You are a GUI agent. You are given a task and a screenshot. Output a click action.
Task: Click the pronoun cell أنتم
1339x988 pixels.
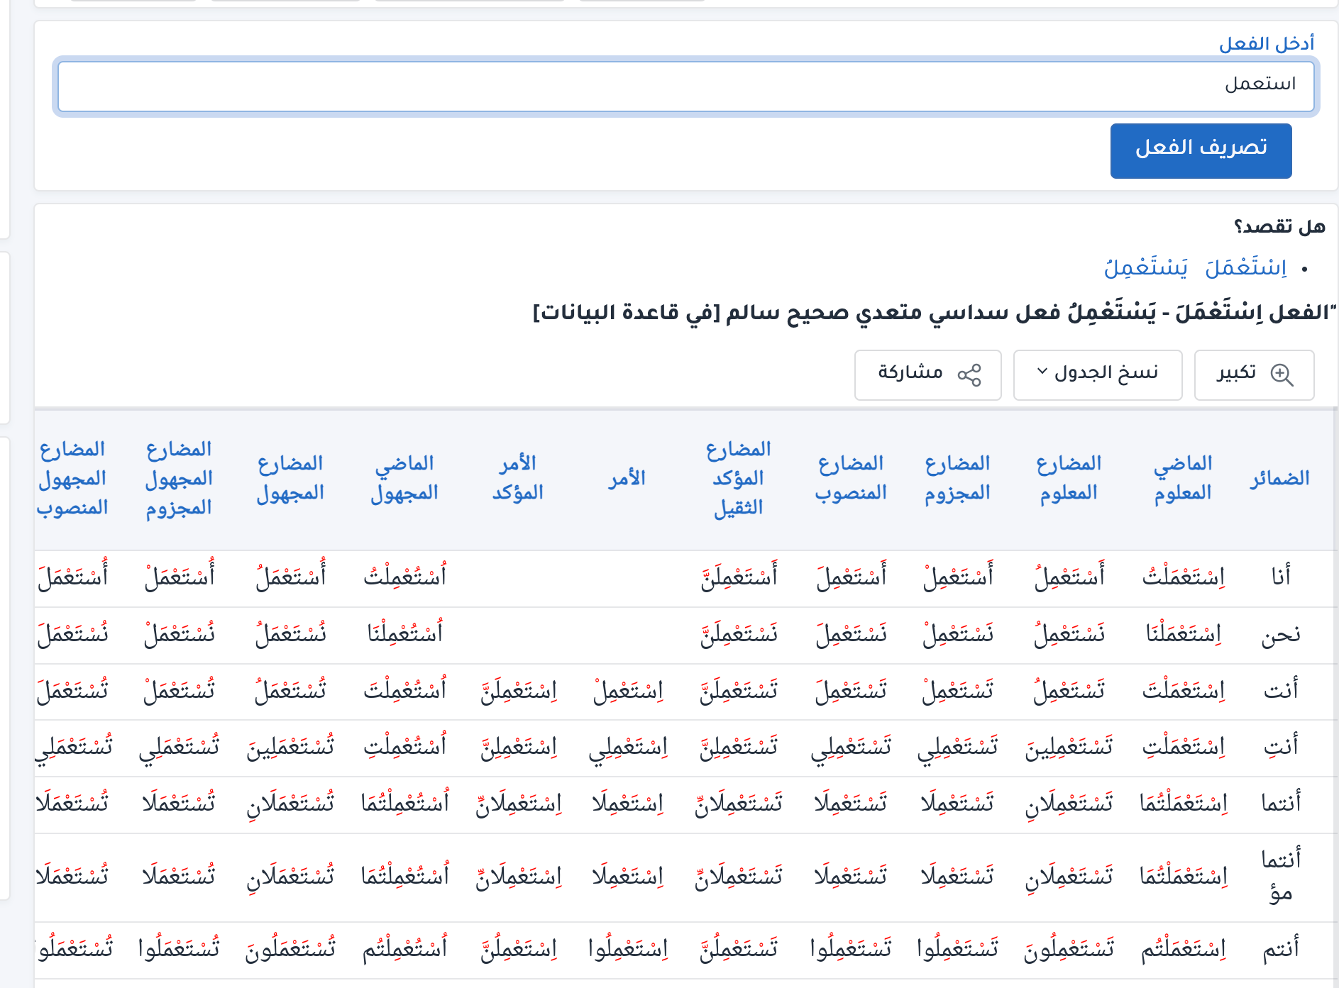1281,948
